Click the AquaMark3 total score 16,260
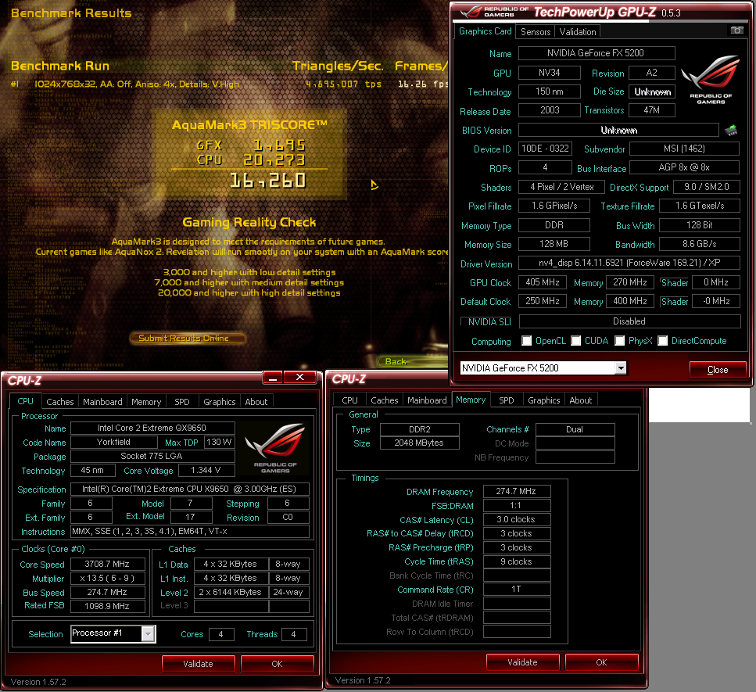 point(268,181)
